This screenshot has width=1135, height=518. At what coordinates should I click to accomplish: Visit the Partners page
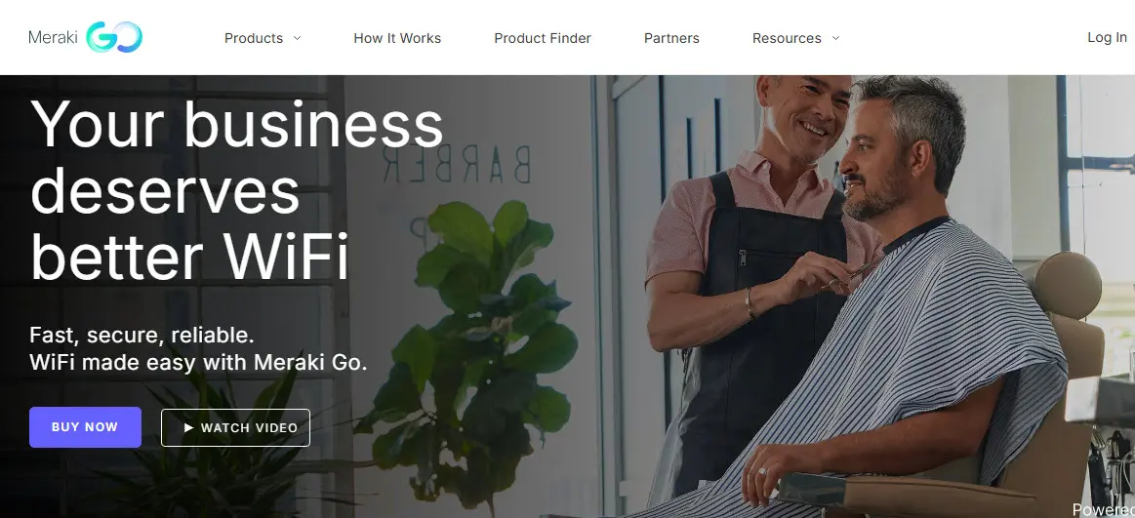[671, 38]
